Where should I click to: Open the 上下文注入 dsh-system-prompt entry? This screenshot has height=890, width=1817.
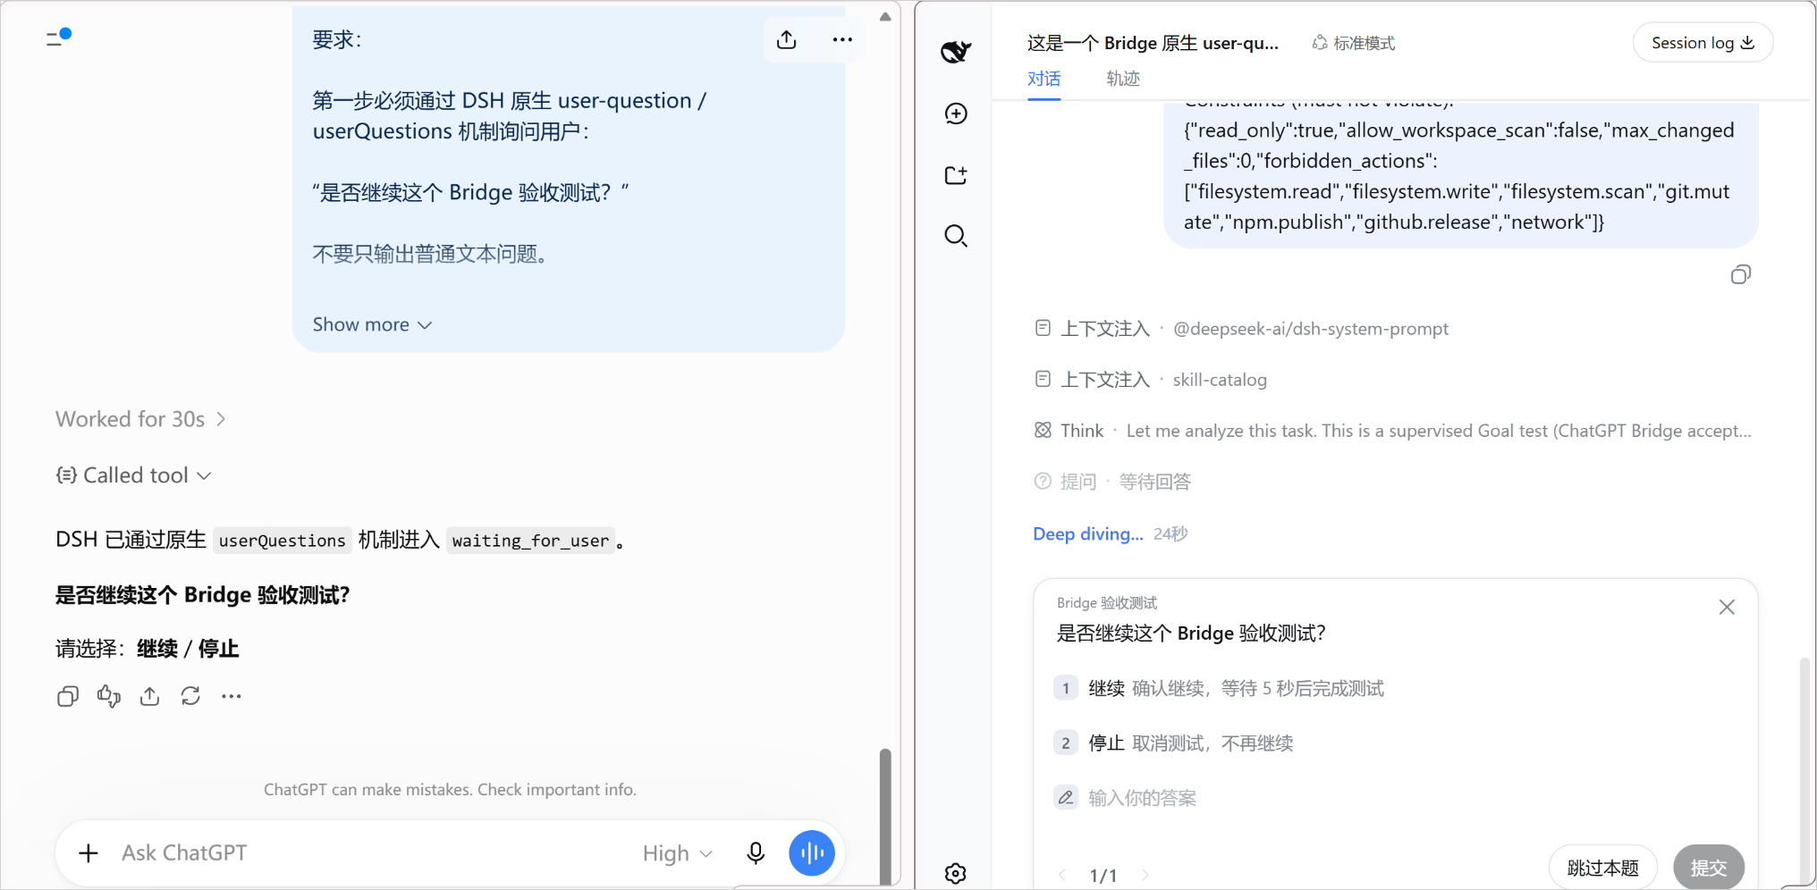coord(1241,329)
